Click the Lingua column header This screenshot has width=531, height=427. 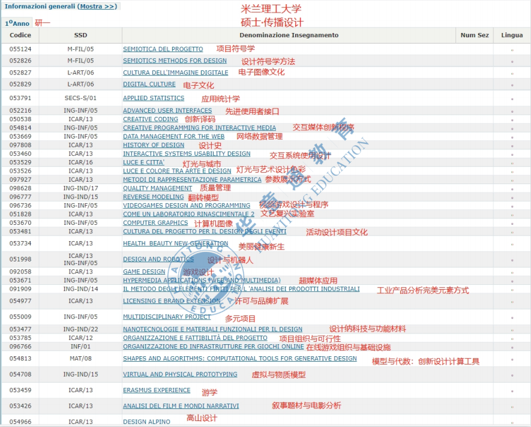click(x=512, y=35)
